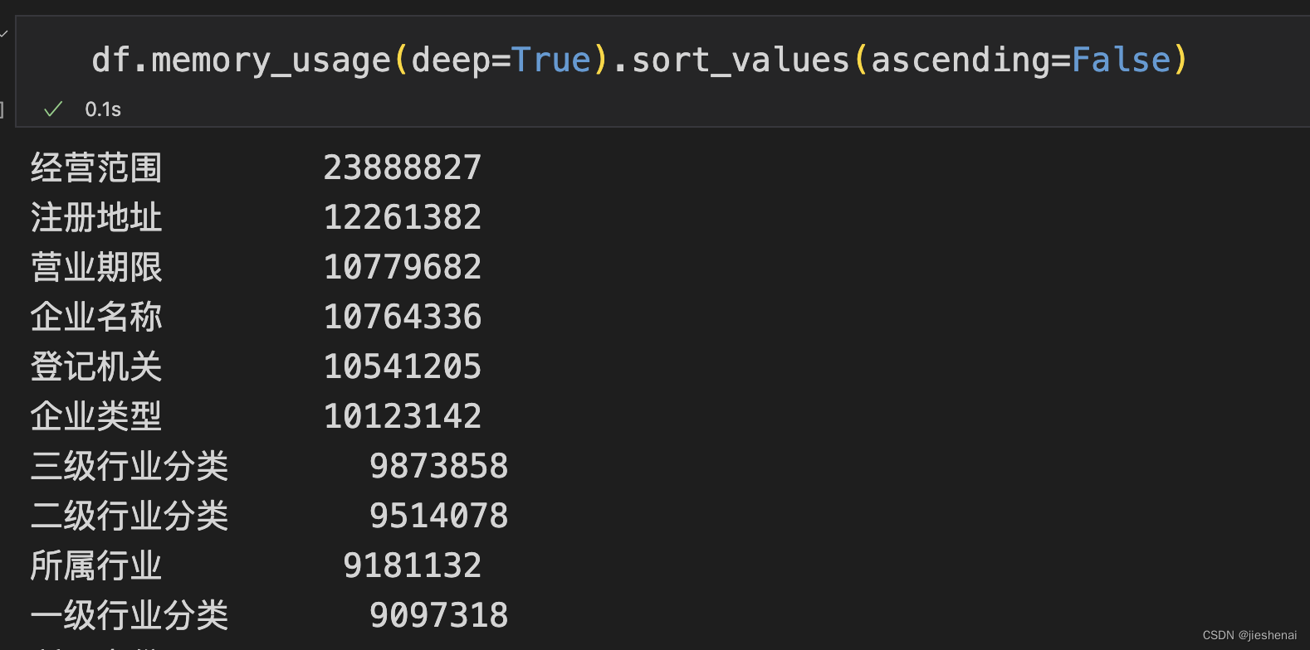Image resolution: width=1310 pixels, height=650 pixels.
Task: Select the value 9097318
Action: point(439,615)
